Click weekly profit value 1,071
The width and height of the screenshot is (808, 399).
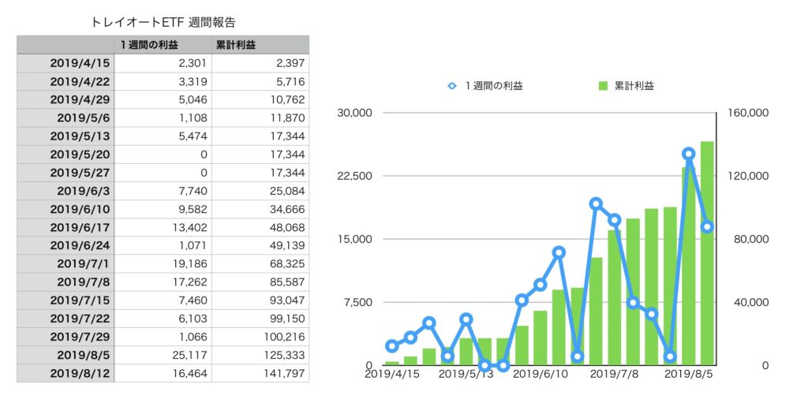(195, 245)
